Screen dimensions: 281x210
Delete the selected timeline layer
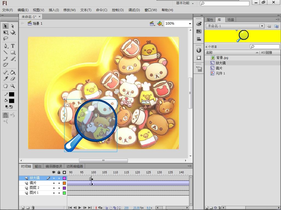coord(33,208)
